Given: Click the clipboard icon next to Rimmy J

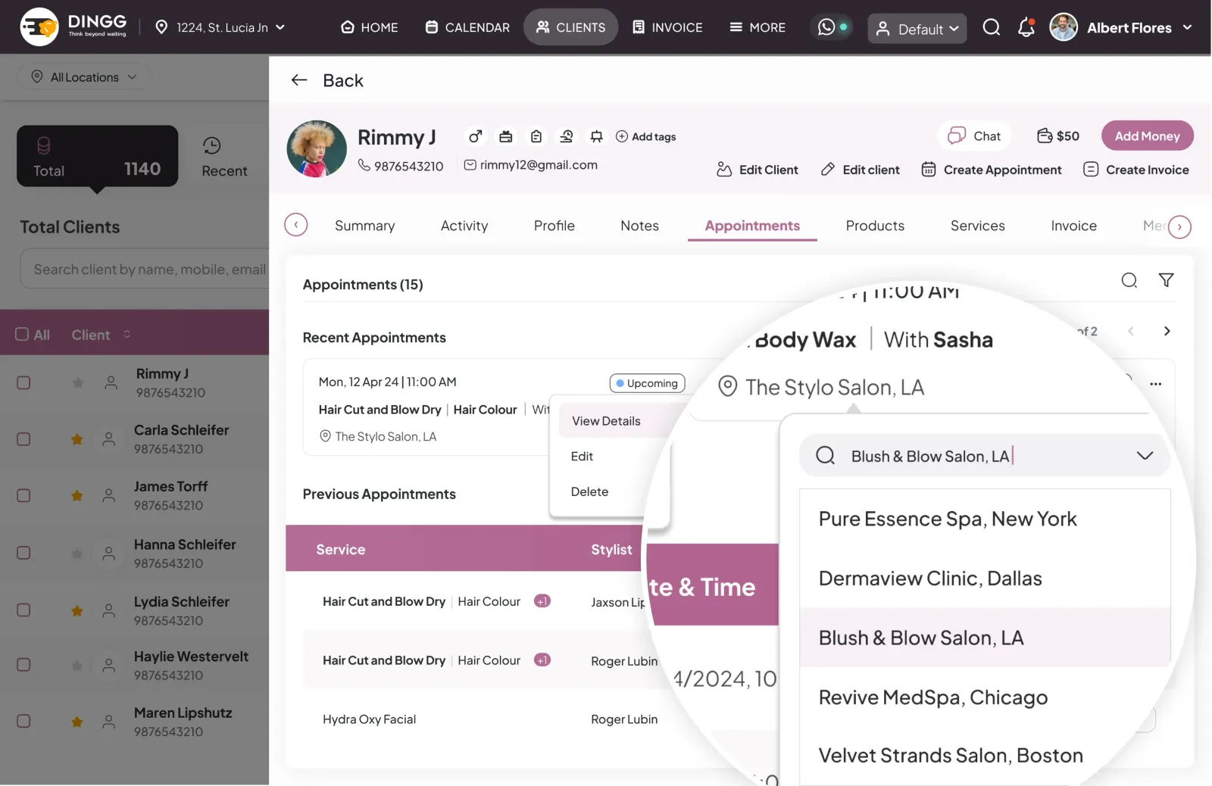Looking at the screenshot, I should click(536, 136).
